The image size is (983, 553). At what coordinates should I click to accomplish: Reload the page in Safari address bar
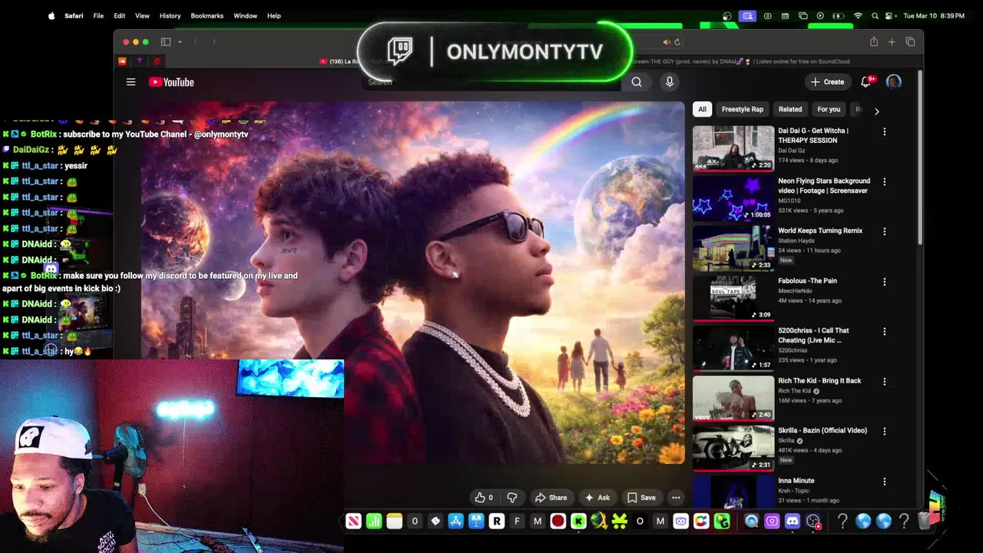[677, 42]
